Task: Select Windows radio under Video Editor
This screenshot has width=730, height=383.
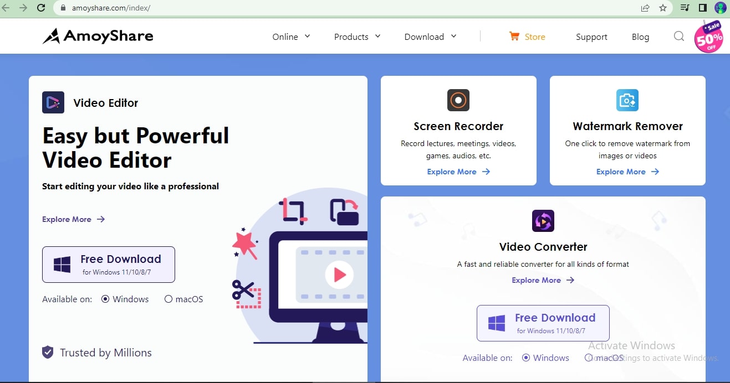Action: (x=105, y=299)
